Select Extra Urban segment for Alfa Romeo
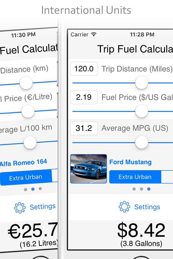 point(26,178)
